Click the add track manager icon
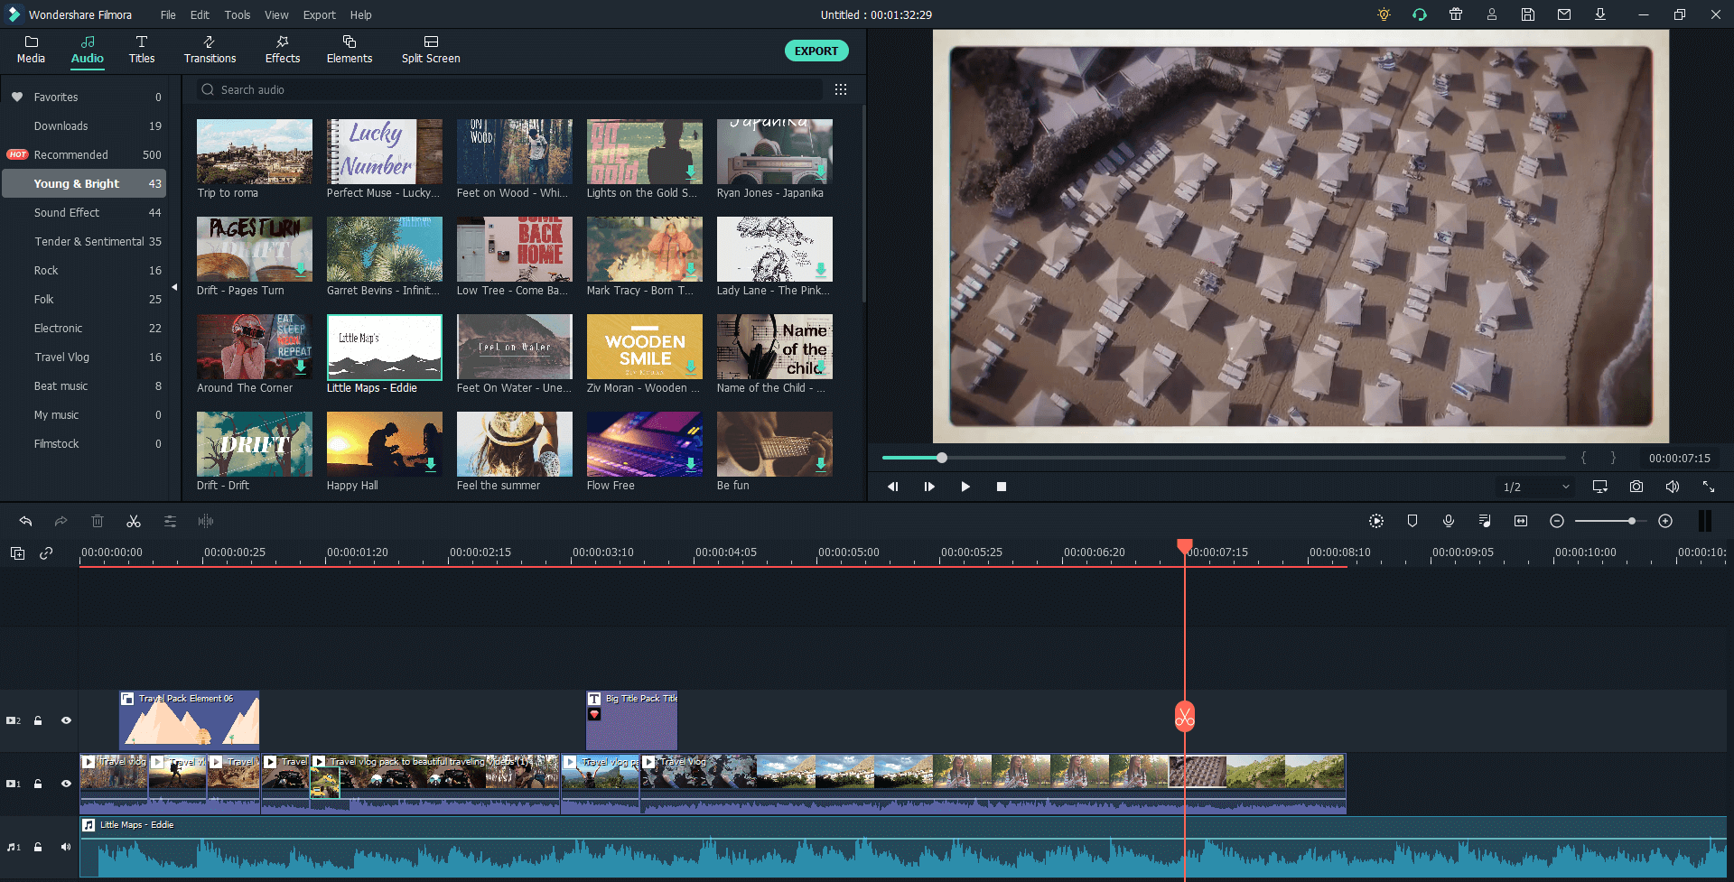 click(17, 553)
